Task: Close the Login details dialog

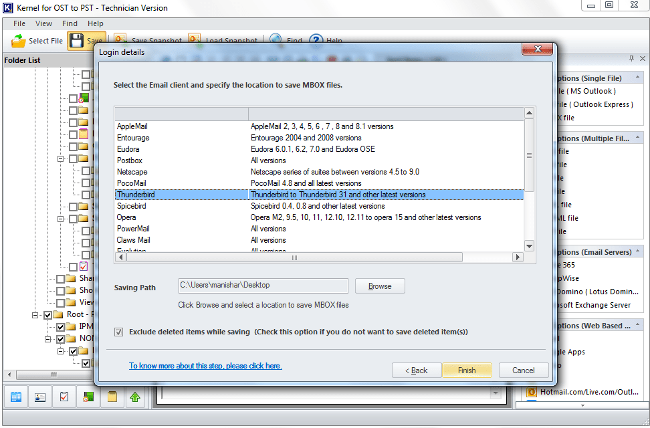Action: point(537,49)
